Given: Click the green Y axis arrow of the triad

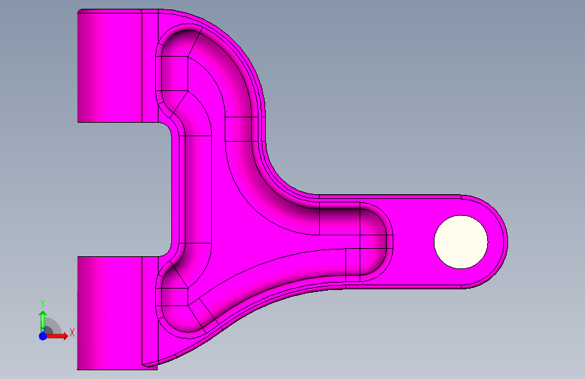Looking at the screenshot, I should click(x=43, y=322).
